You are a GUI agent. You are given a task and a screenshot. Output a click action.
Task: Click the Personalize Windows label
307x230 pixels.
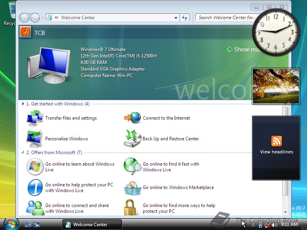pyautogui.click(x=66, y=139)
